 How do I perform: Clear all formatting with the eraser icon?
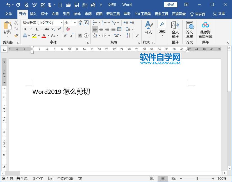click(x=68, y=29)
